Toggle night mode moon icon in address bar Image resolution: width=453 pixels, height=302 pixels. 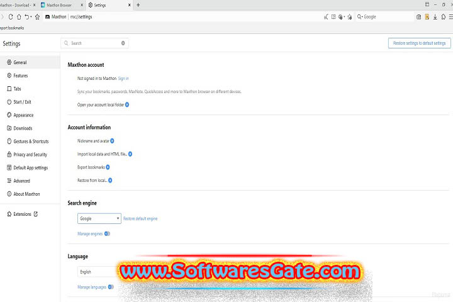tap(326, 17)
